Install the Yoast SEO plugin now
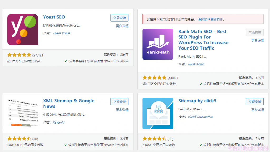Screen dimensions: 270x152 coord(119,18)
